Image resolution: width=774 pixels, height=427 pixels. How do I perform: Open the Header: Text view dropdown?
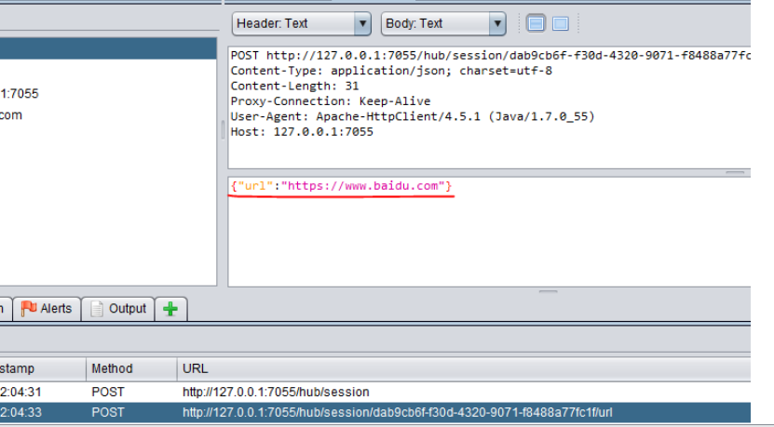(x=302, y=24)
